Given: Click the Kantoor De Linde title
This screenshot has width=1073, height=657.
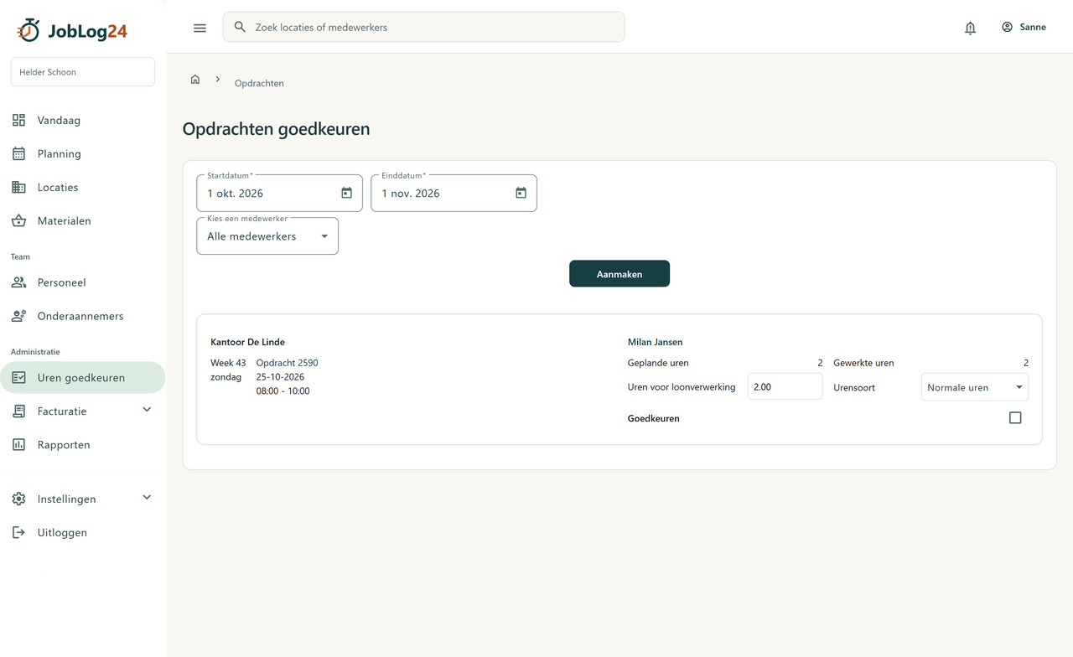Looking at the screenshot, I should (x=247, y=342).
